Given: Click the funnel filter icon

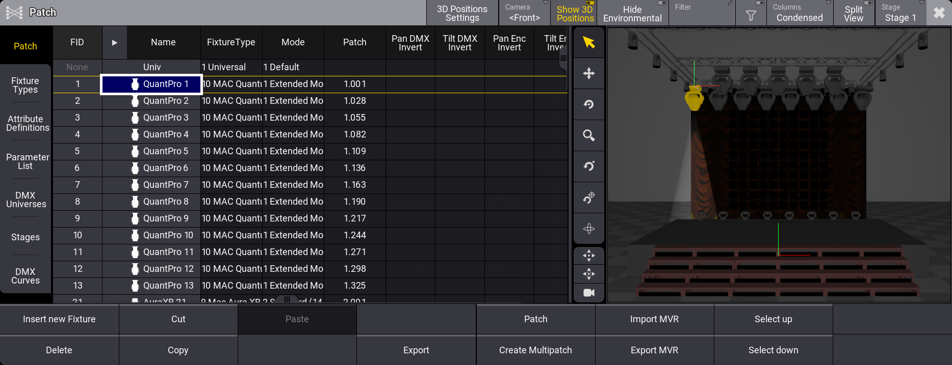Looking at the screenshot, I should (751, 16).
